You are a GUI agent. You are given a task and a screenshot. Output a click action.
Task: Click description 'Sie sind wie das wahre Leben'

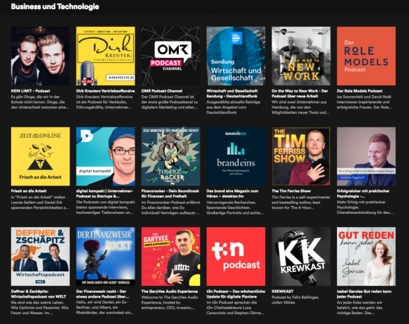pos(40,308)
